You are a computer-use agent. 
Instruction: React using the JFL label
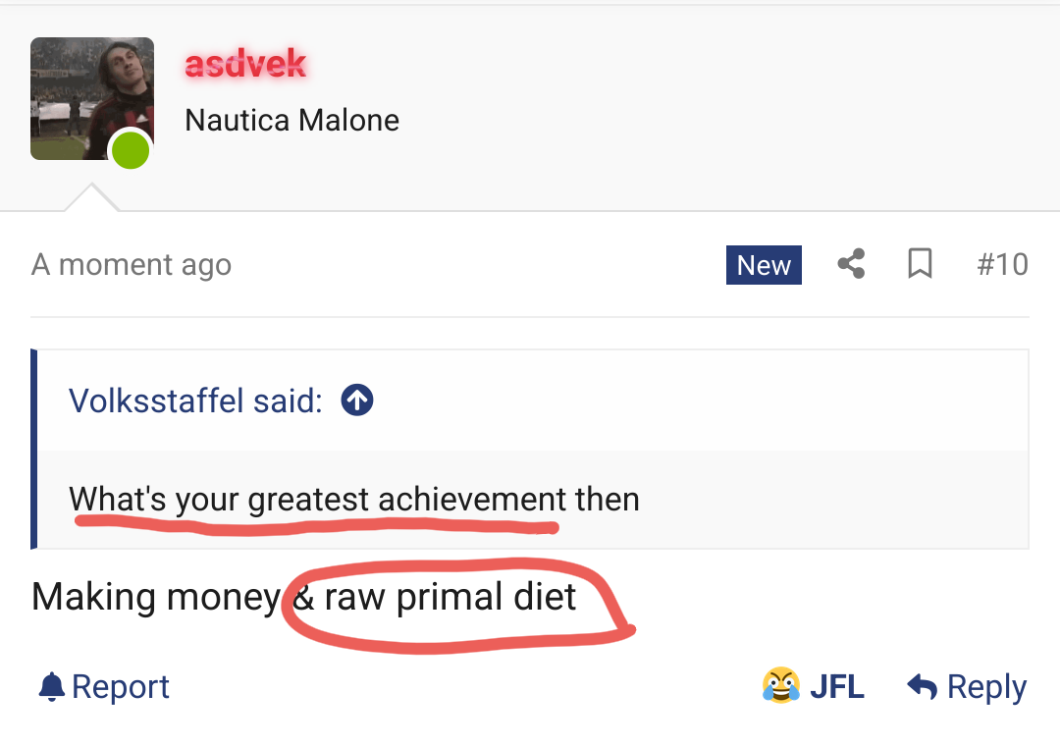[836, 687]
